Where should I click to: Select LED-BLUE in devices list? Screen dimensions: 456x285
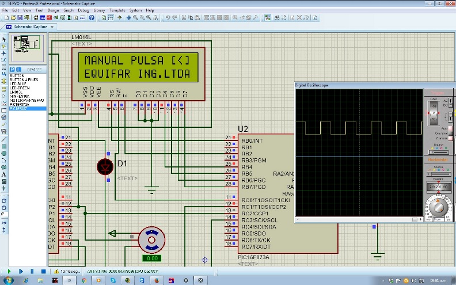pyautogui.click(x=18, y=83)
